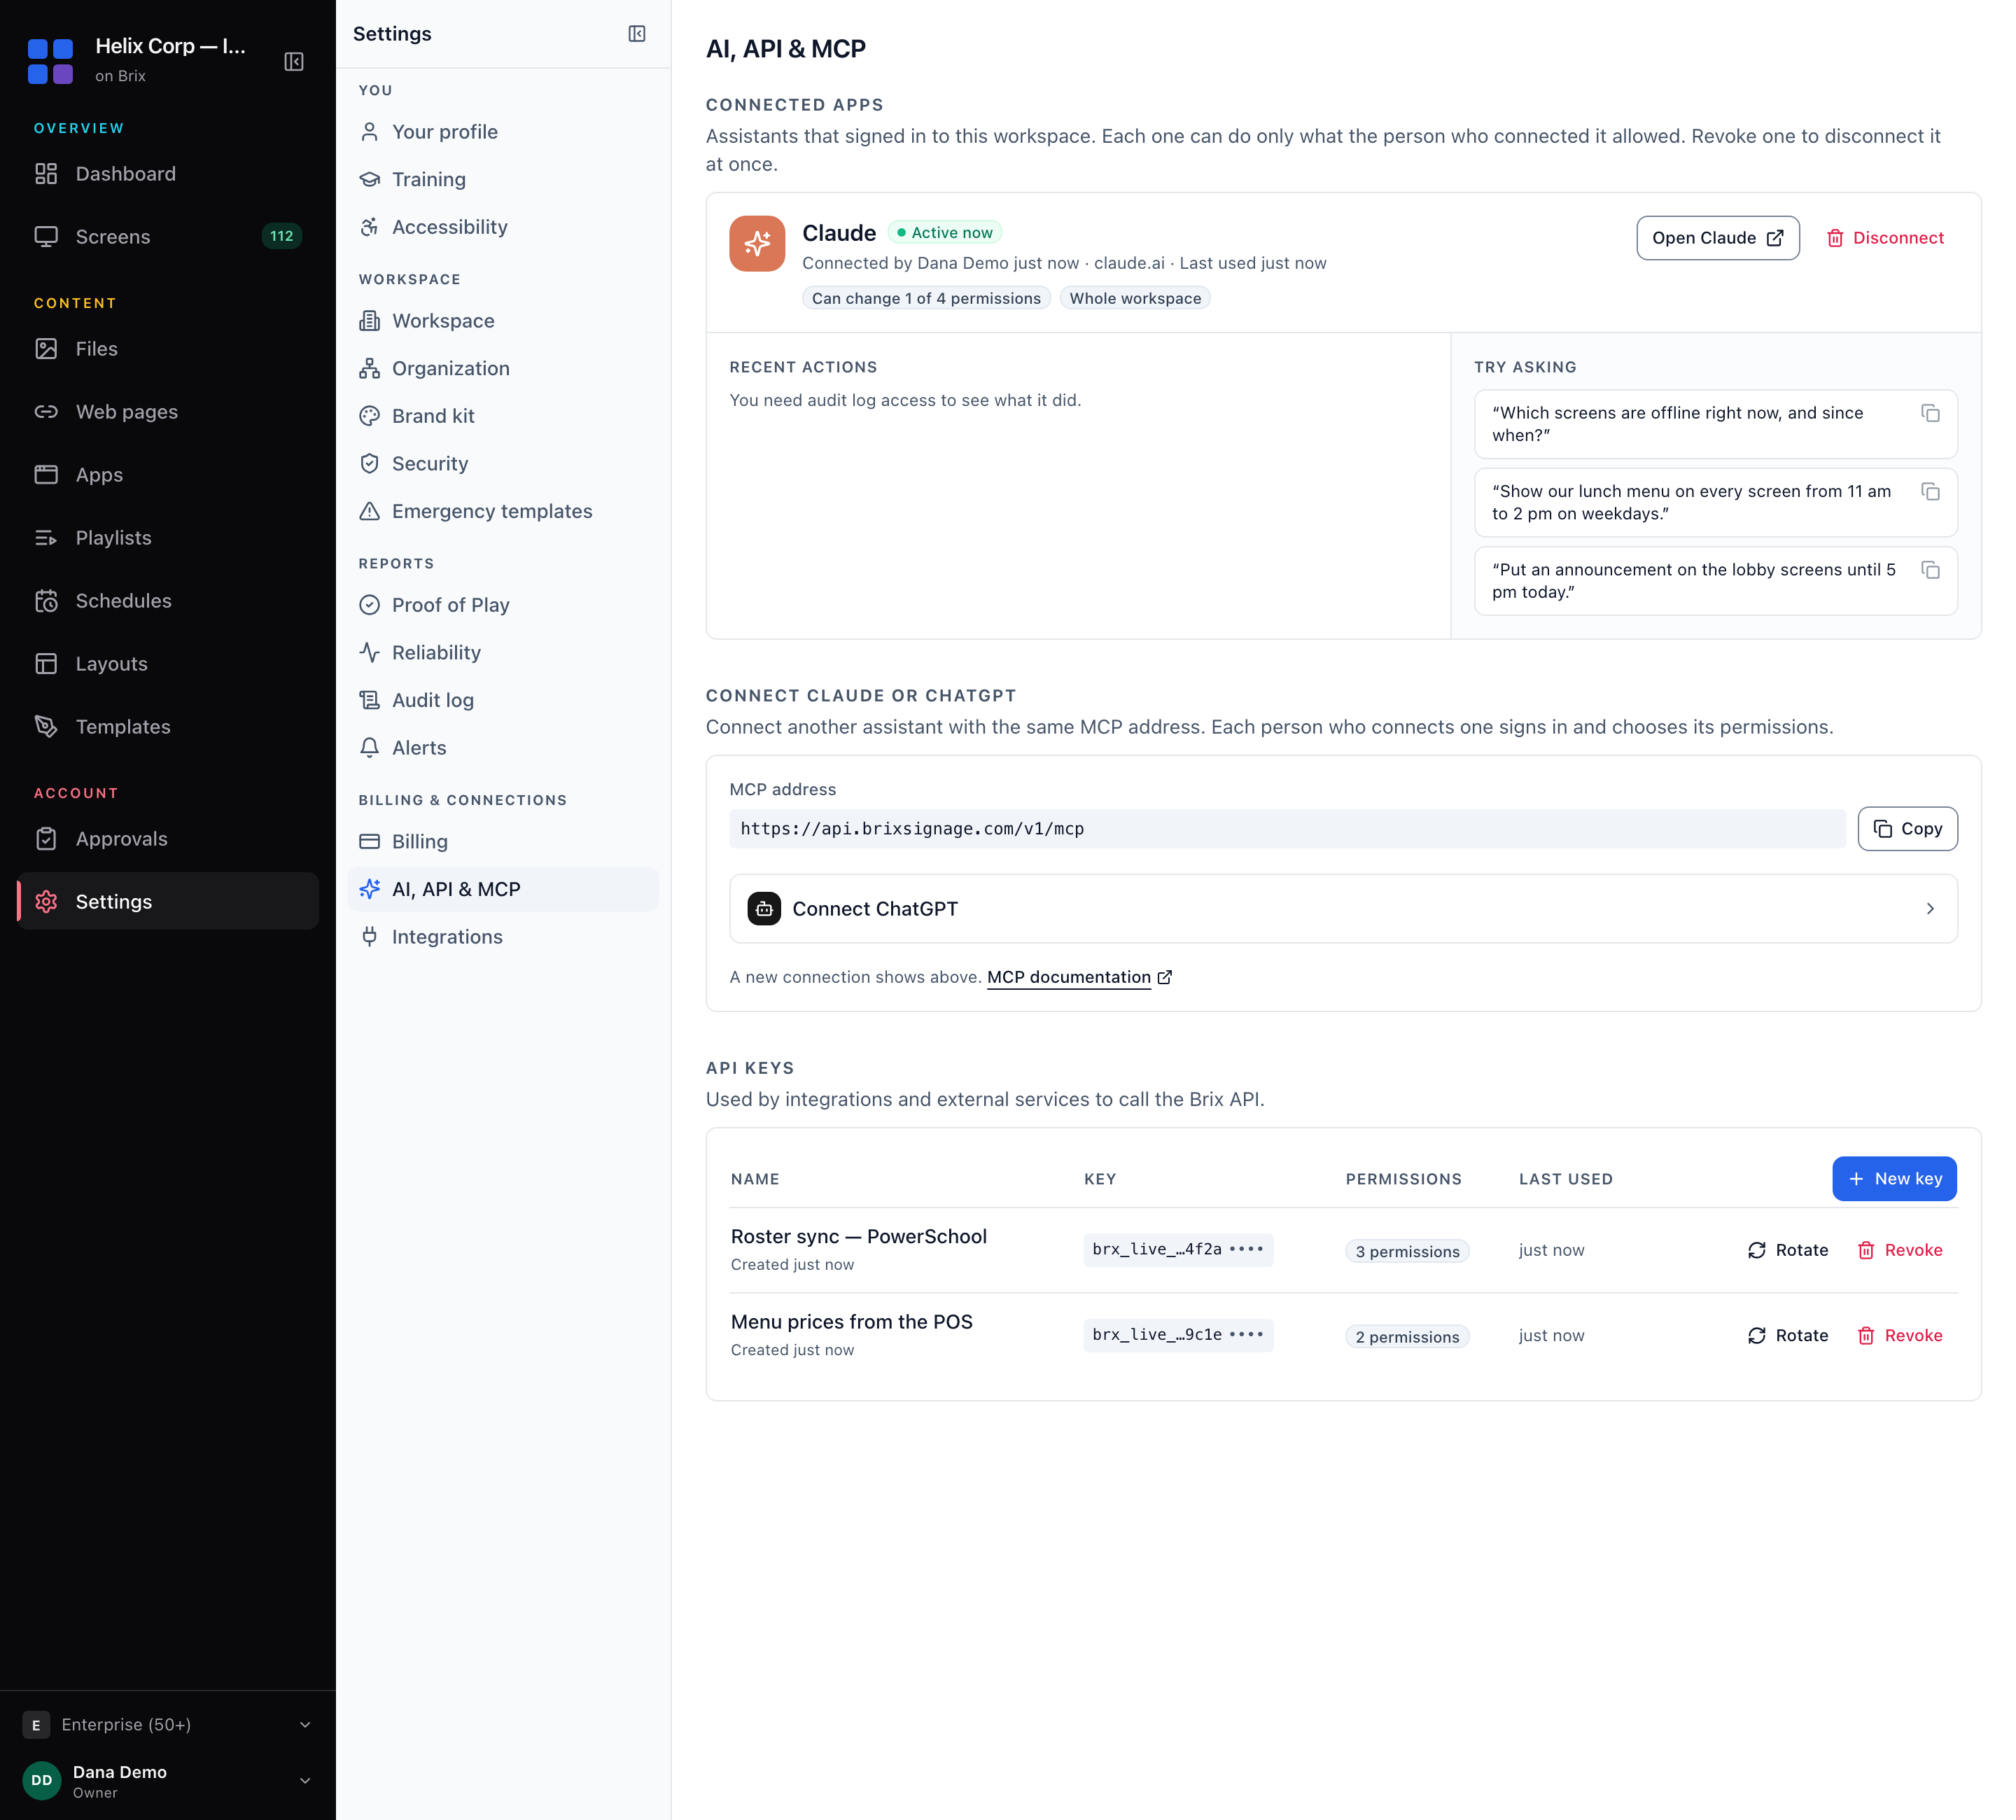Click the 112 badge on Screens
This screenshot has width=2016, height=1820.
[x=282, y=237]
